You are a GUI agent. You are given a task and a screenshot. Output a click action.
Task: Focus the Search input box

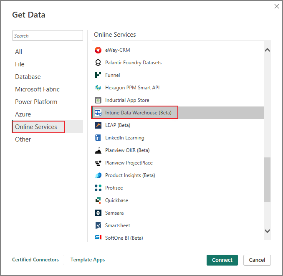tap(48, 35)
